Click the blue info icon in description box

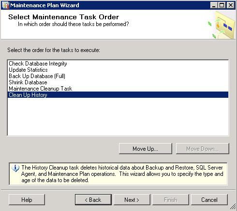click(x=15, y=168)
